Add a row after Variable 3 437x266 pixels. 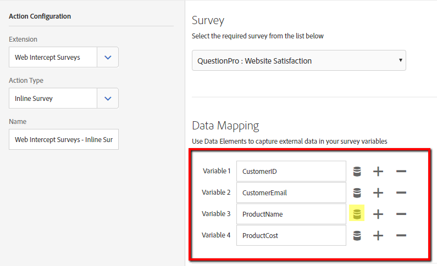[x=378, y=214]
